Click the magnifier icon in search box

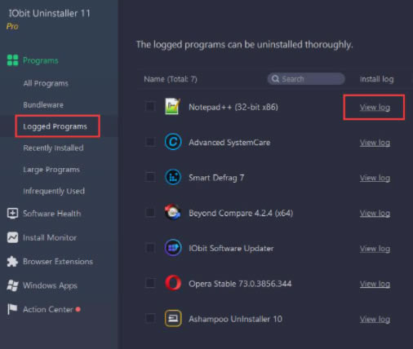[275, 79]
